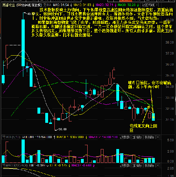
Task: Open the 设置均线 dropdown
Action: (149, 5)
